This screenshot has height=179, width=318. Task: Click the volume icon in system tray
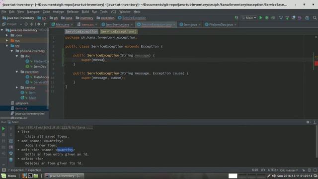coord(274,176)
